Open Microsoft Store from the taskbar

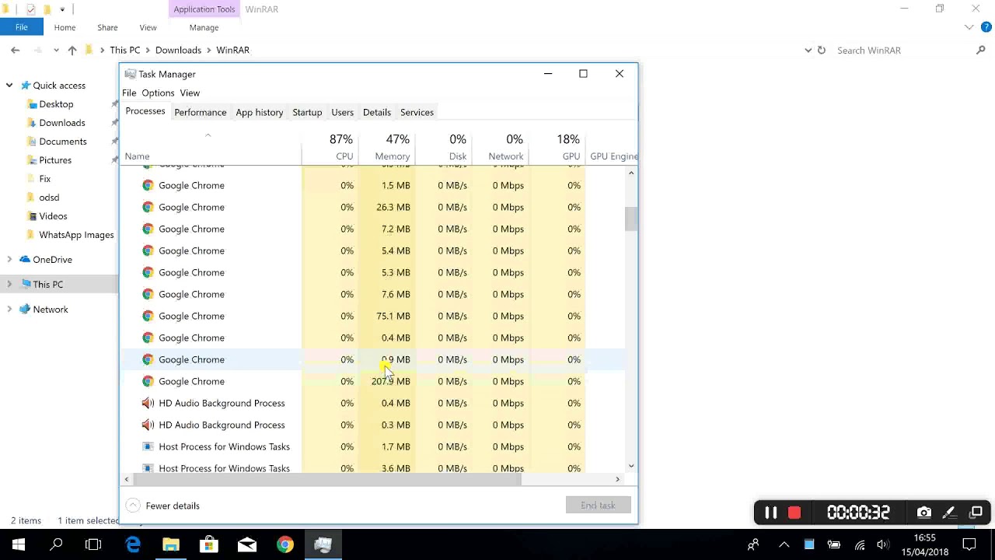click(208, 544)
